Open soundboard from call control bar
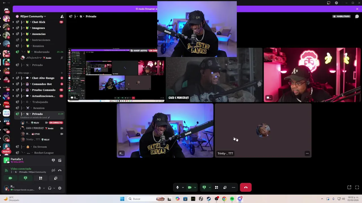The width and height of the screenshot is (362, 203). coord(225,187)
